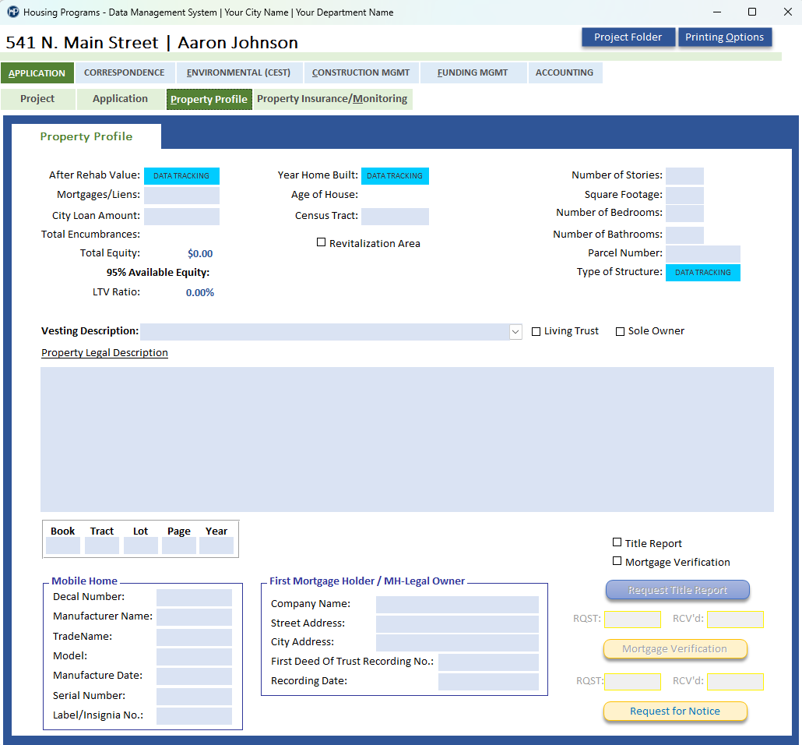Click the Request for Notice button

point(674,711)
